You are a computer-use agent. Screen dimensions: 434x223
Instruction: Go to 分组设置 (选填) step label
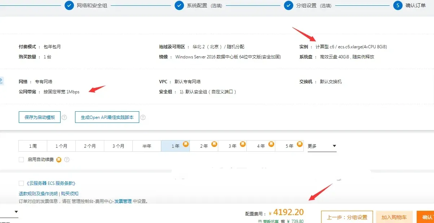(x=314, y=6)
